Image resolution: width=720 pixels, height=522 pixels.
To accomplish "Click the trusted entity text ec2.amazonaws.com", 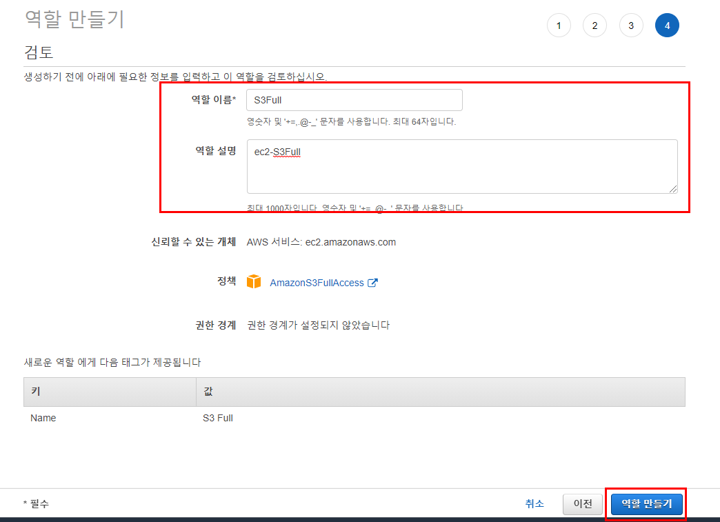I will [350, 243].
